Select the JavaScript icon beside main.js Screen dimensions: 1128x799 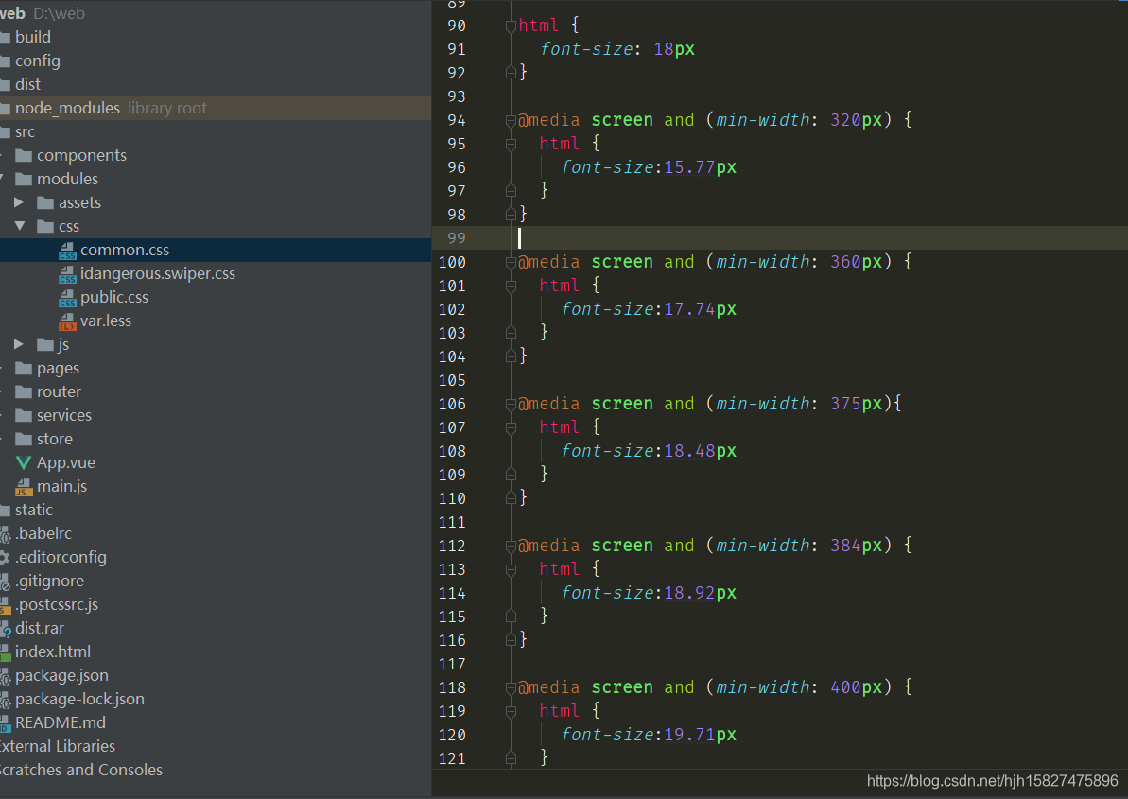click(23, 485)
